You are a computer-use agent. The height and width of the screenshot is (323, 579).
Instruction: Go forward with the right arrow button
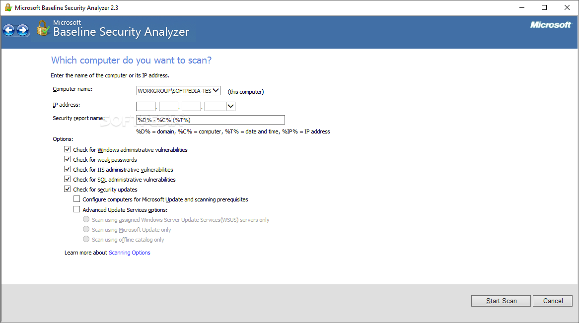(x=22, y=30)
